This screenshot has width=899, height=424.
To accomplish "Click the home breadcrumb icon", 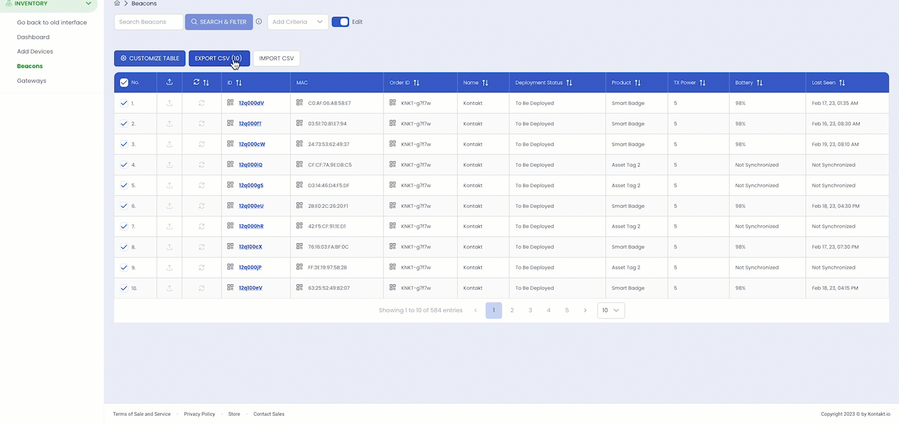I will pos(117,4).
